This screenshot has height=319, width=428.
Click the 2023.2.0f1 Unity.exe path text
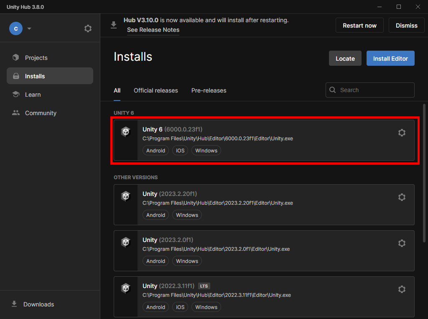coord(216,249)
